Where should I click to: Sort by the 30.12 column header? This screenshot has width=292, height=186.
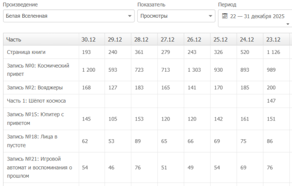pyautogui.click(x=88, y=40)
